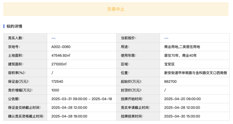This screenshot has width=233, height=124.
Task: Click the 交易中止 status banner
Action: click(116, 9)
